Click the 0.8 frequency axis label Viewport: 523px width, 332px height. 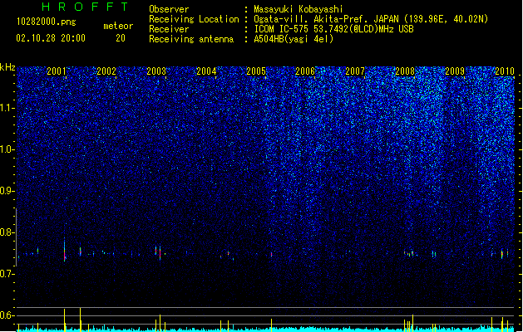coord(7,232)
